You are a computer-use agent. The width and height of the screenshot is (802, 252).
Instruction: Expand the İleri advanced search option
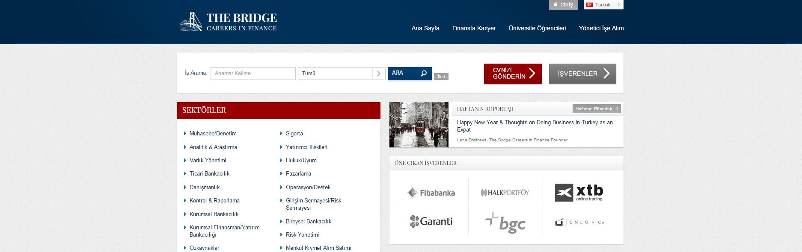coord(441,77)
